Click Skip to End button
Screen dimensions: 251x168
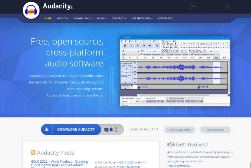(150, 46)
